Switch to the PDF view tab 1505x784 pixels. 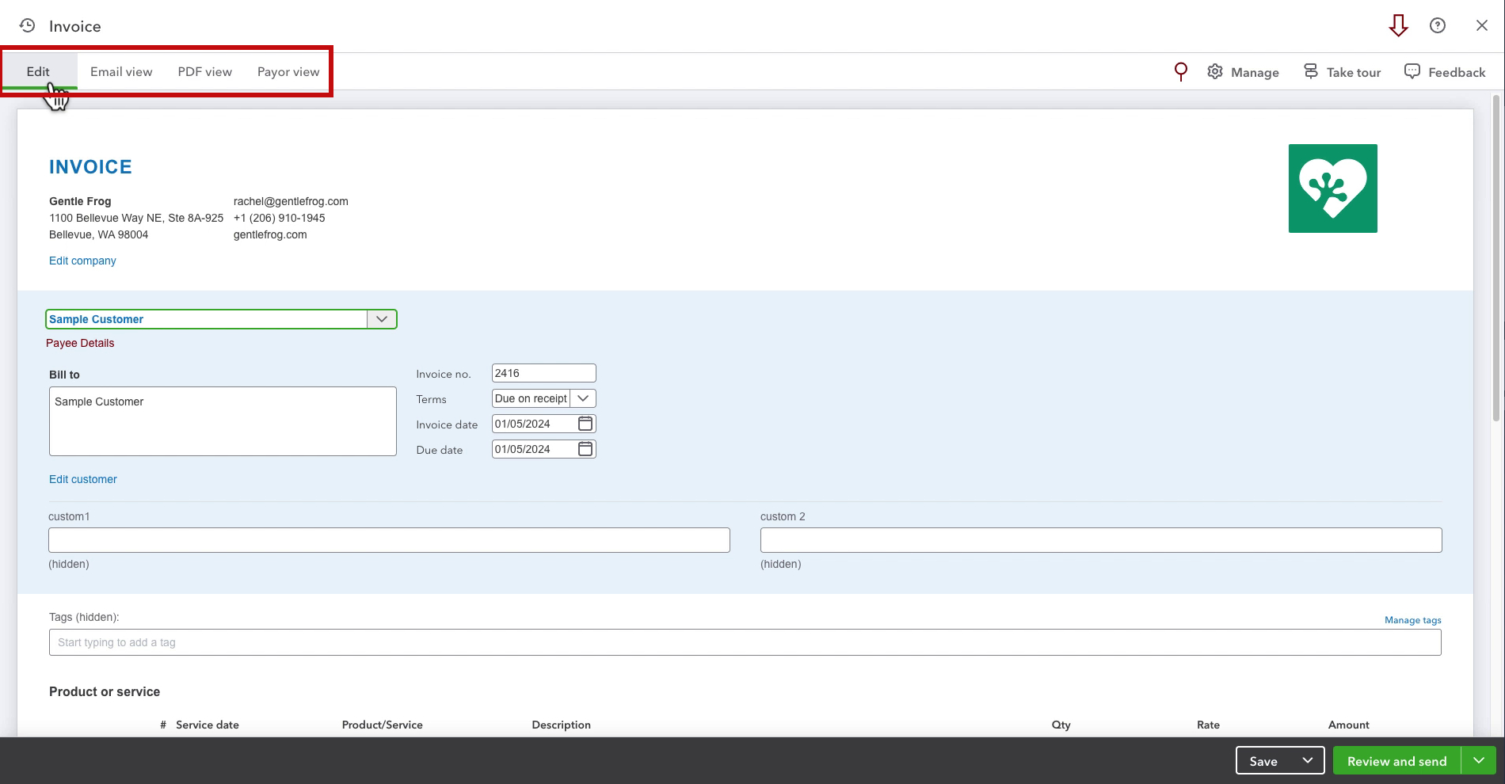click(x=205, y=71)
